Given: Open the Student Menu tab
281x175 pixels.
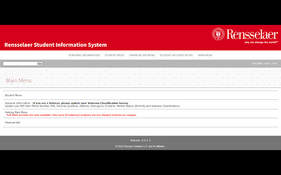Looking at the screenshot, I should click(114, 55).
